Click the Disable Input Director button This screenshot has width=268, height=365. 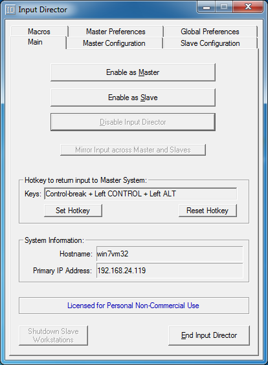point(133,122)
